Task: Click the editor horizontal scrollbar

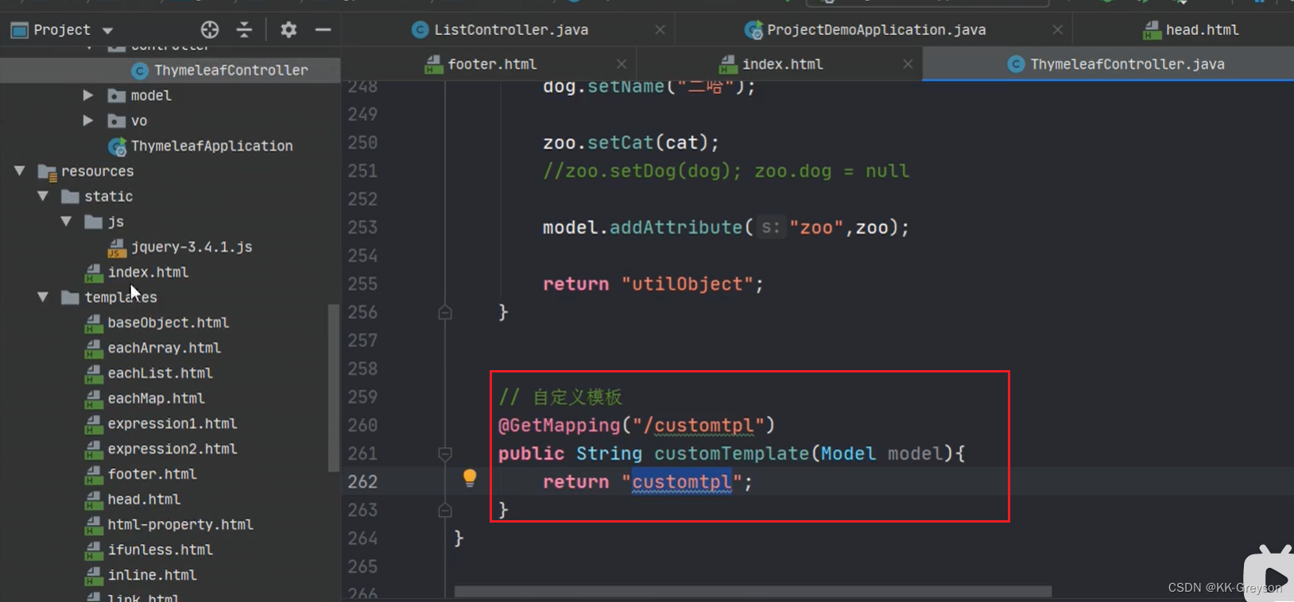Action: tap(753, 592)
